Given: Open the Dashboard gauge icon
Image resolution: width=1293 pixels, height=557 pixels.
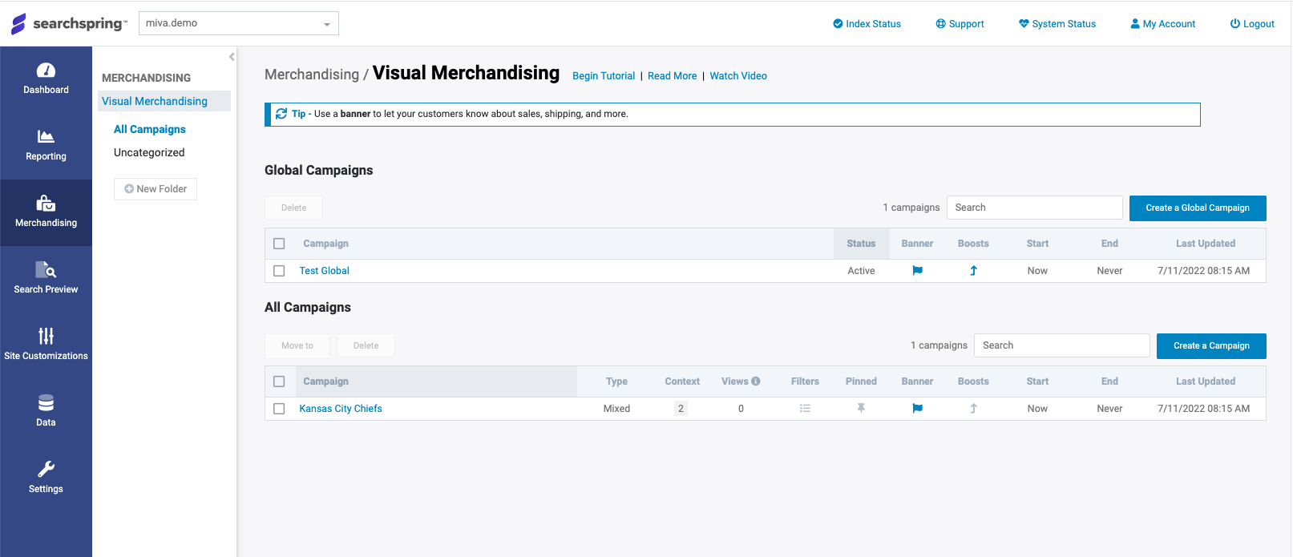Looking at the screenshot, I should 46,71.
